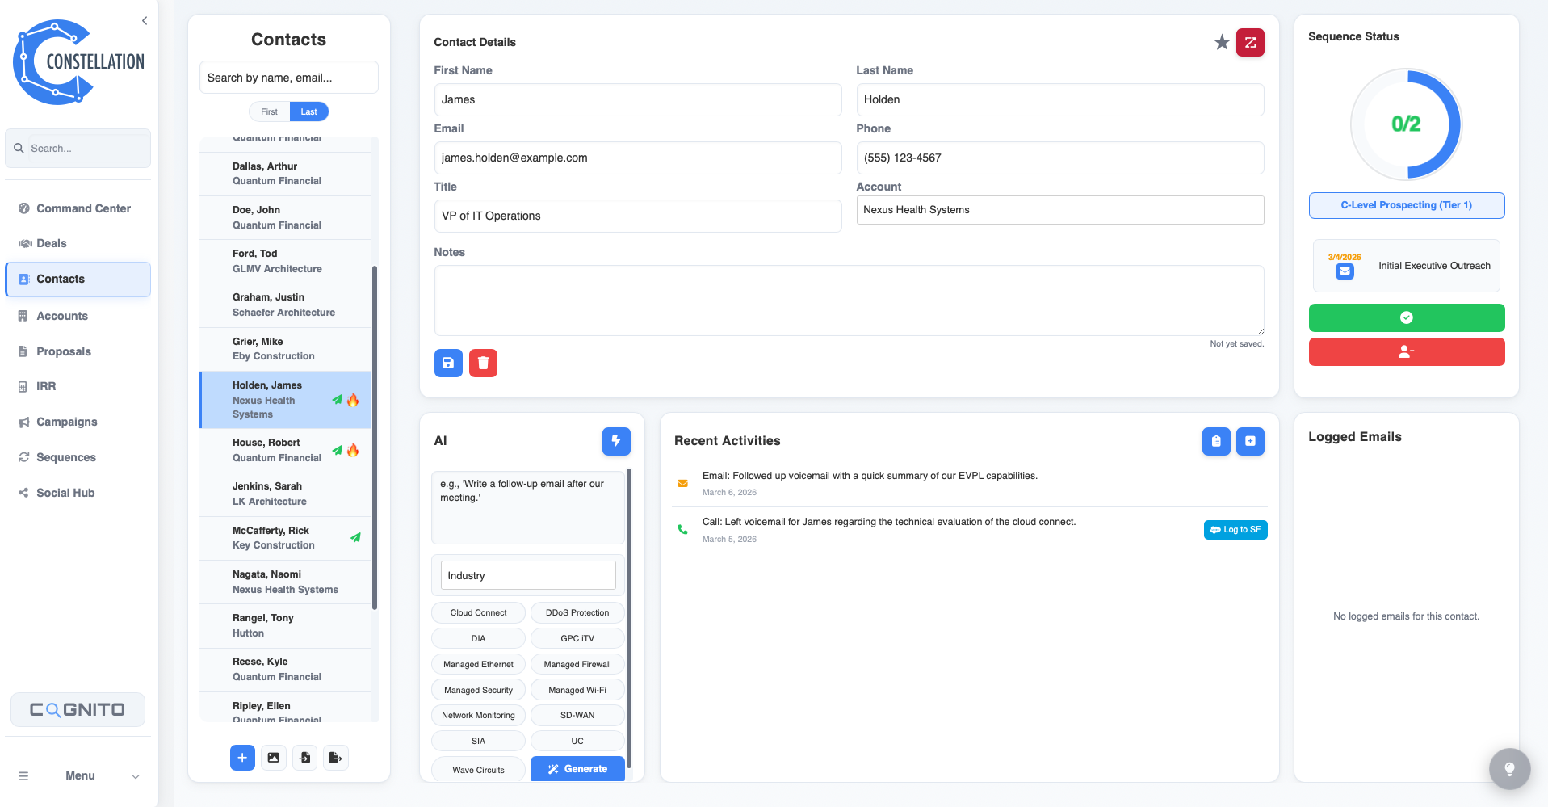Save the contact using the blue disk icon

coord(448,363)
